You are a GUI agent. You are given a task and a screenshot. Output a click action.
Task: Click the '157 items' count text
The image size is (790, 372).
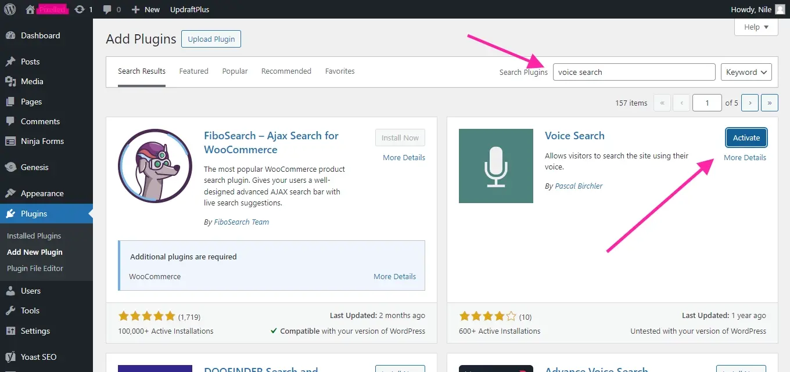point(631,103)
